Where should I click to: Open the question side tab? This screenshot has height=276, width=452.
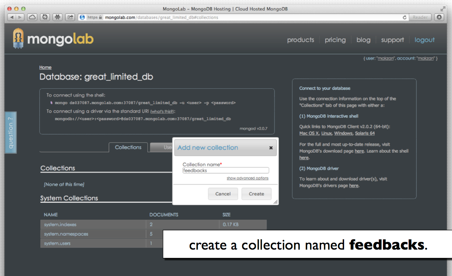coord(11,132)
